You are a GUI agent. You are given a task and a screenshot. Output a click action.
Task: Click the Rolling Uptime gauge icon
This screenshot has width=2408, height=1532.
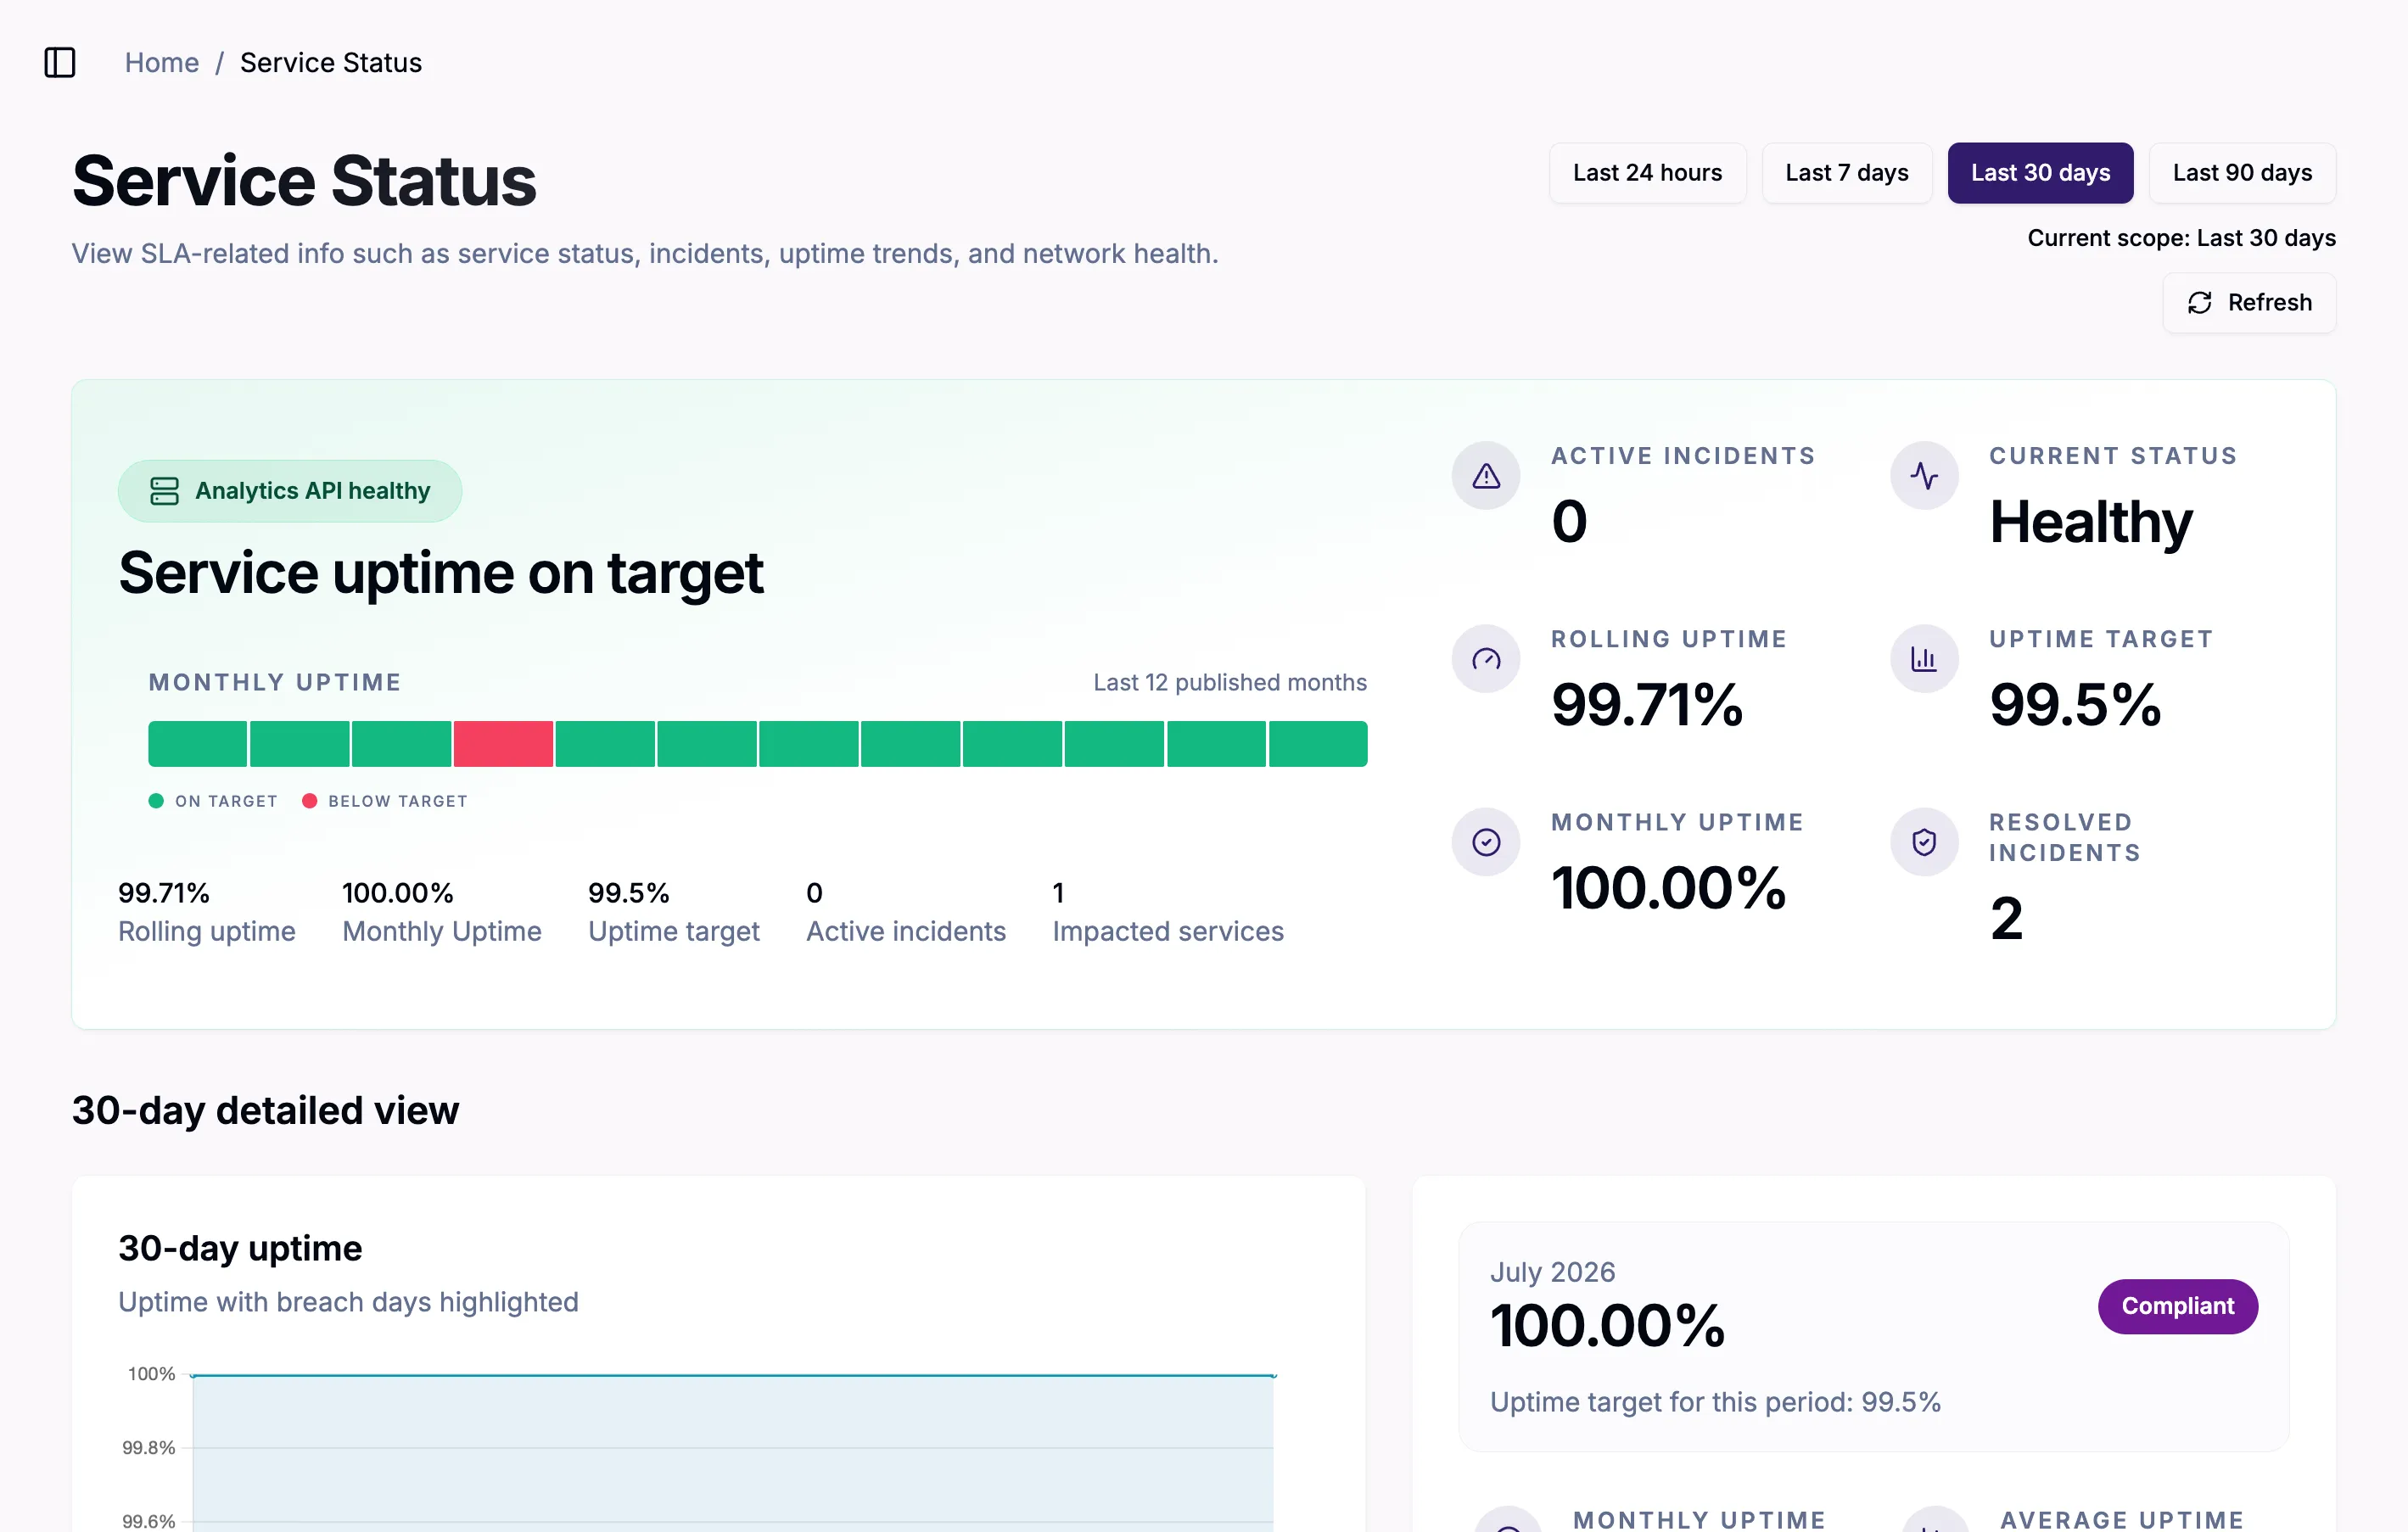click(1486, 659)
